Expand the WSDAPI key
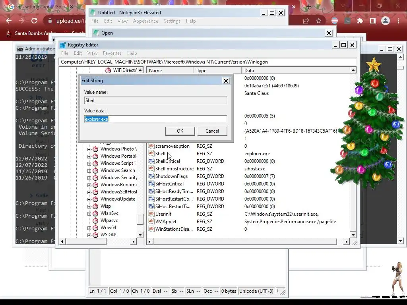Viewport: 407px width, 305px height. pyautogui.click(x=89, y=235)
